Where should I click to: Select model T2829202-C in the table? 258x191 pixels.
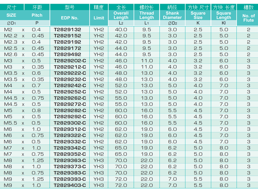70,61
